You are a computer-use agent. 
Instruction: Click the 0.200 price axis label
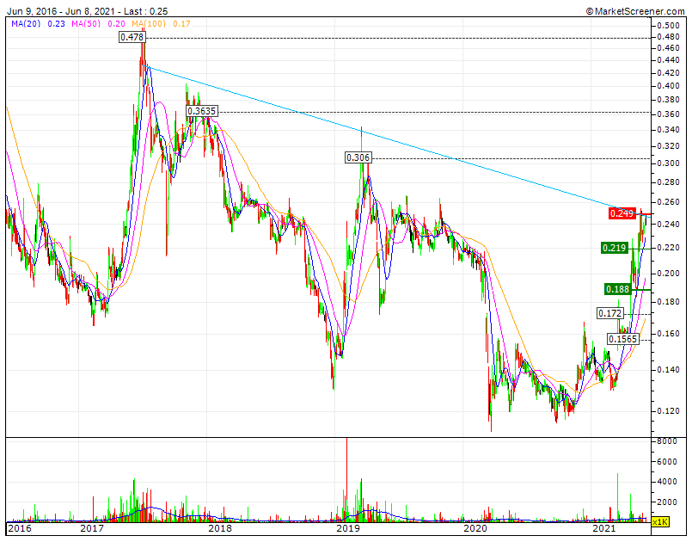668,274
